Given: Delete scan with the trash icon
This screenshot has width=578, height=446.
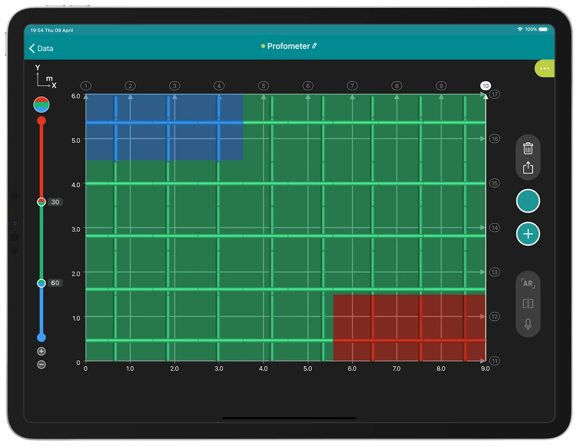Looking at the screenshot, I should pyautogui.click(x=528, y=148).
